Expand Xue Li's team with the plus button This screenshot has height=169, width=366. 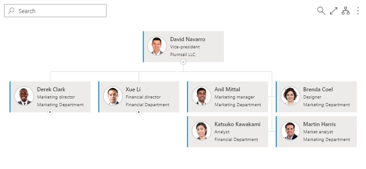pyautogui.click(x=139, y=112)
